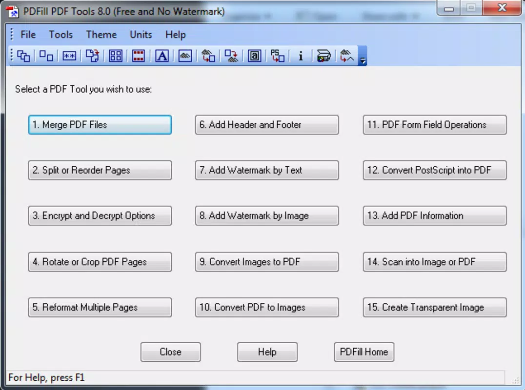Launch 9. Convert Images to PDF
The width and height of the screenshot is (525, 390).
pos(267,262)
